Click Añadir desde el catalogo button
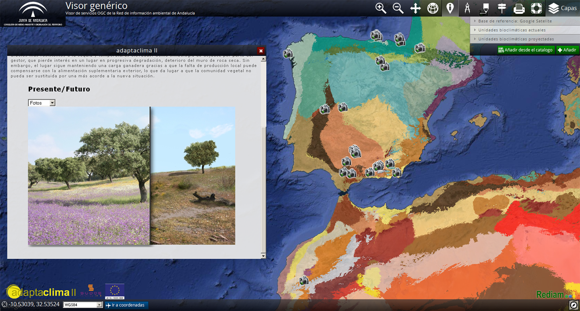 point(525,50)
